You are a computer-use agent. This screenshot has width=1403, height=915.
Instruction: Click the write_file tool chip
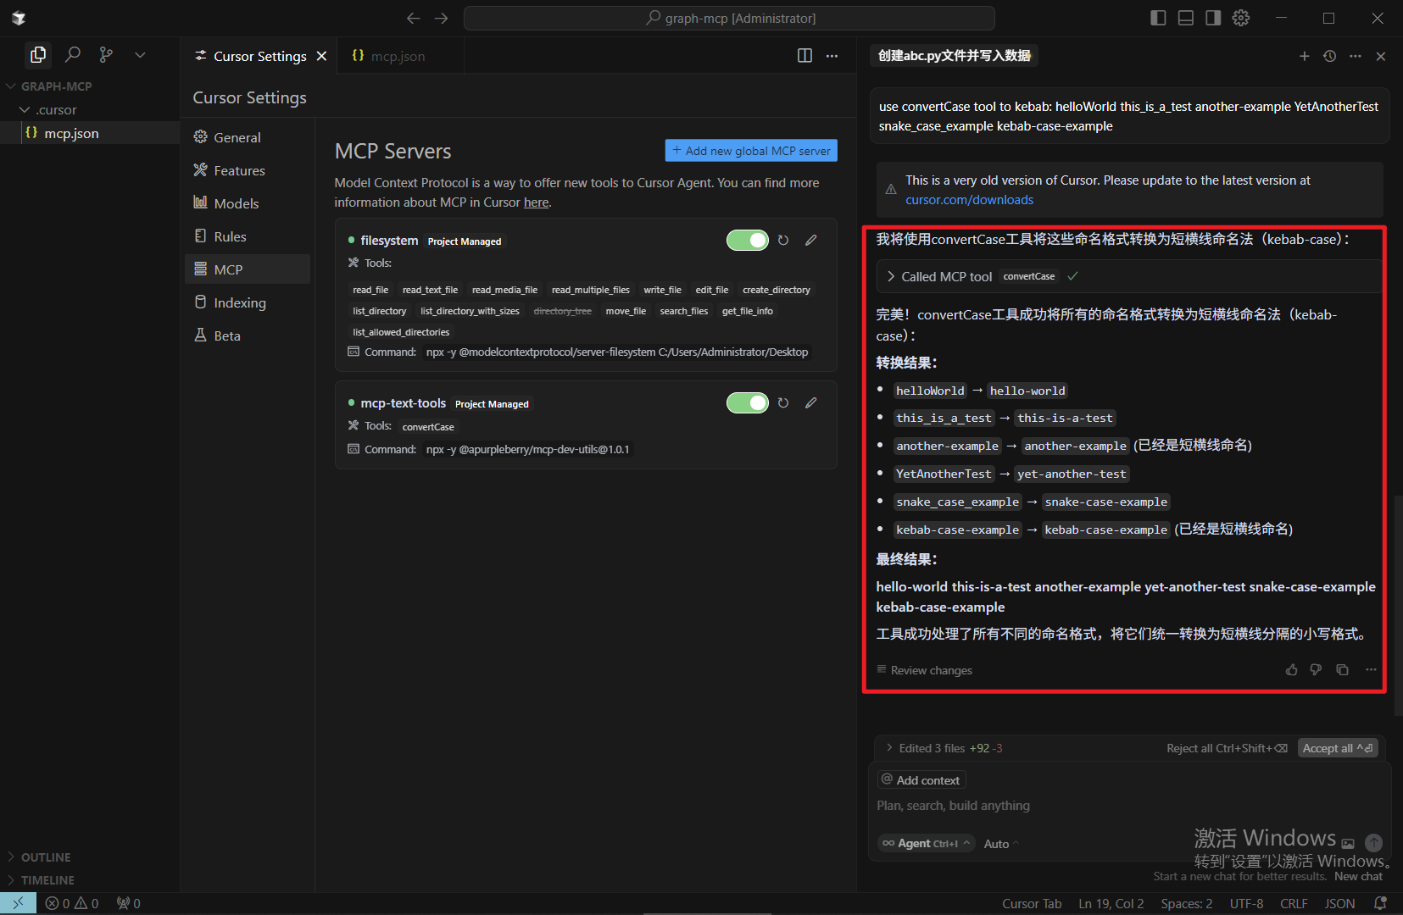(662, 290)
